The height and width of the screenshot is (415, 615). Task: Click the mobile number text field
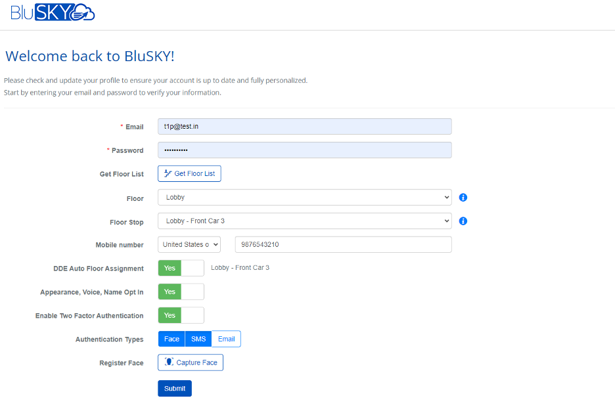343,244
